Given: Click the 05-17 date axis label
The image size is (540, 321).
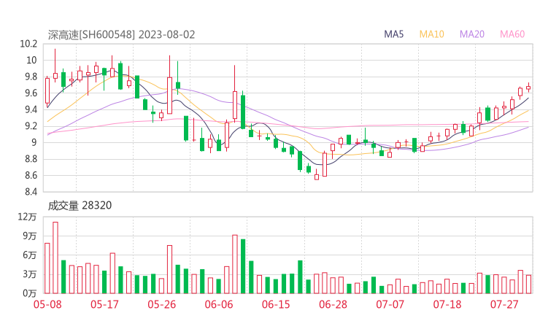Looking at the screenshot, I should [x=104, y=304].
